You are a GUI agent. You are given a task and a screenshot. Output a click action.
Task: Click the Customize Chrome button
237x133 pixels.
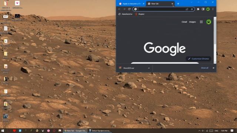pyautogui.click(x=198, y=59)
